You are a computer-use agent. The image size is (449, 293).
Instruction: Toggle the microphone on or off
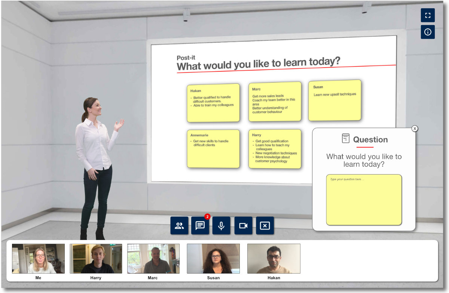[x=221, y=226]
